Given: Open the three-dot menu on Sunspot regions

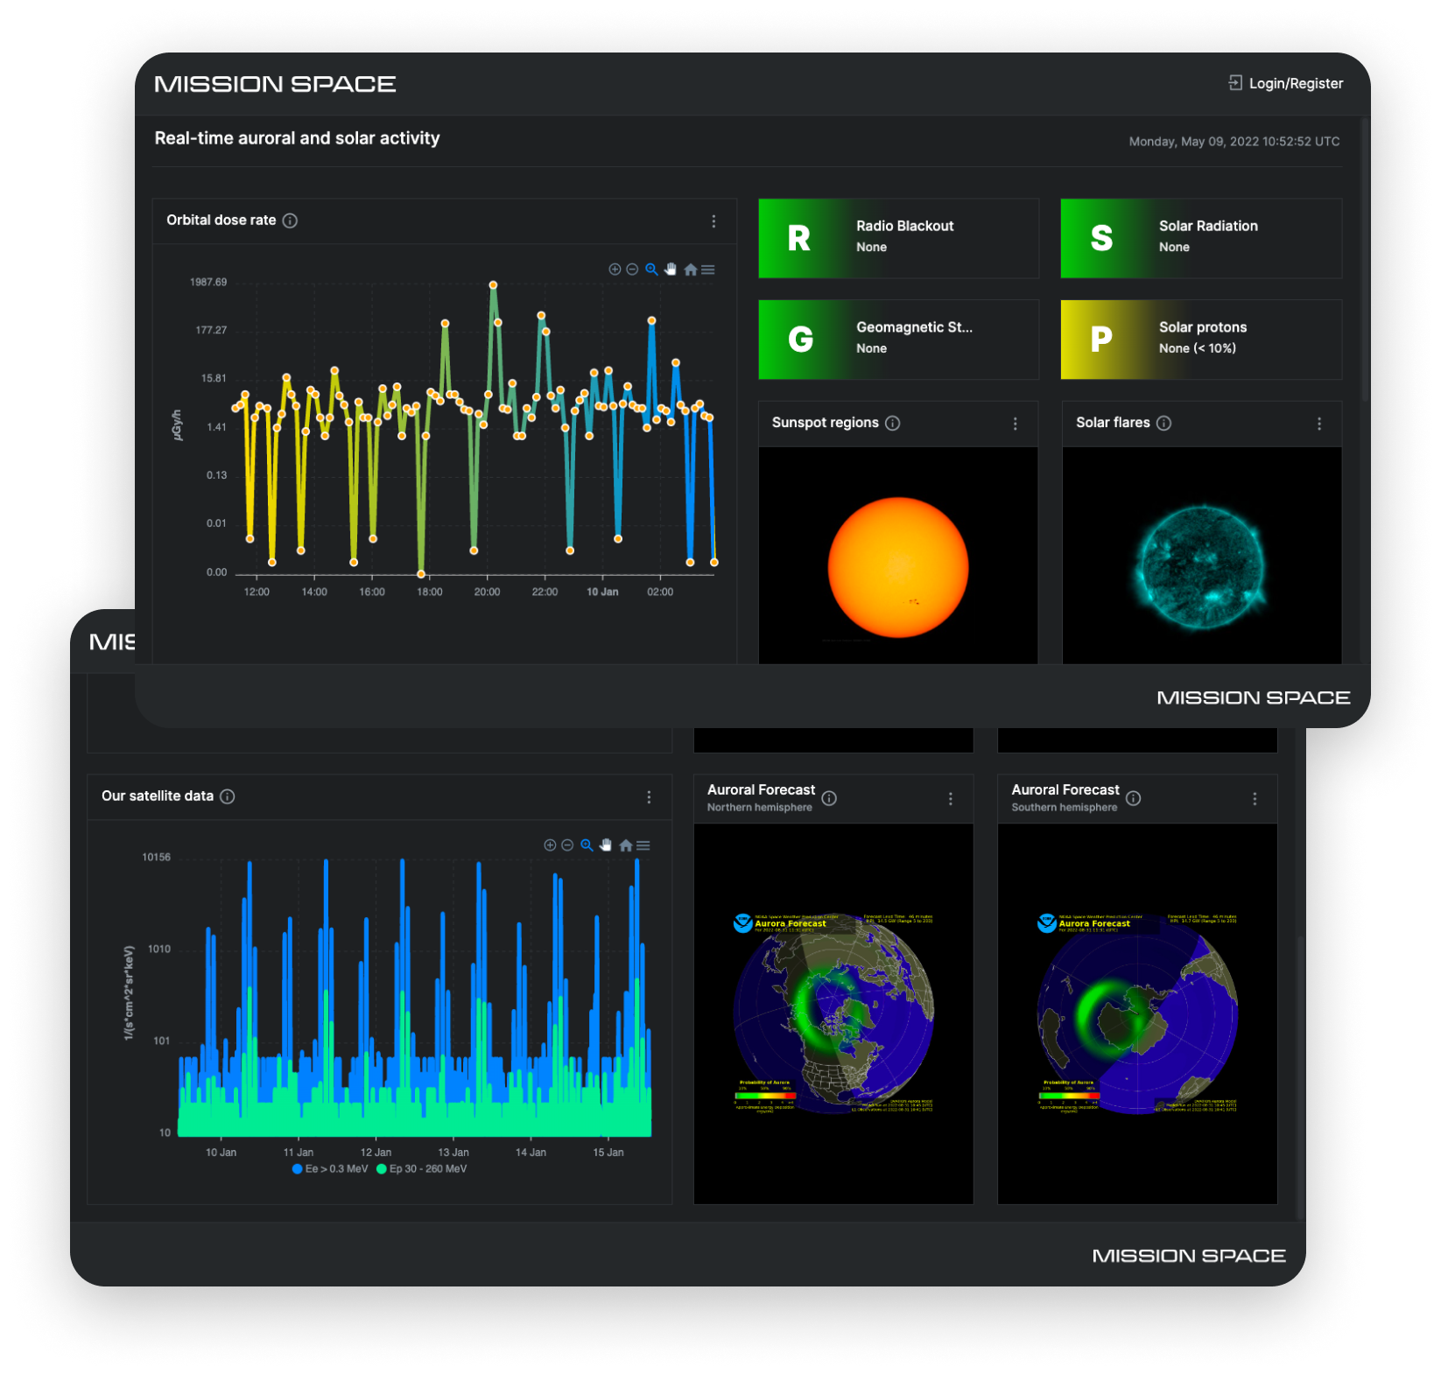Looking at the screenshot, I should coord(1015,424).
